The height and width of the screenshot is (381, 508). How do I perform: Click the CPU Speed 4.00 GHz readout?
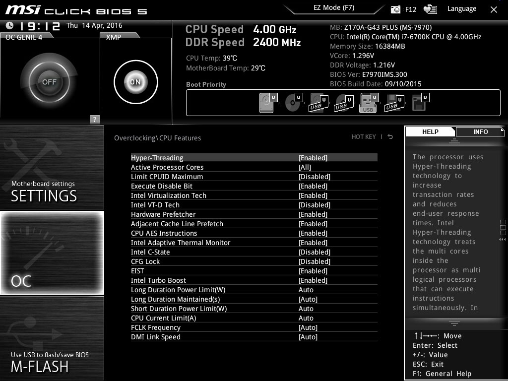click(x=241, y=29)
